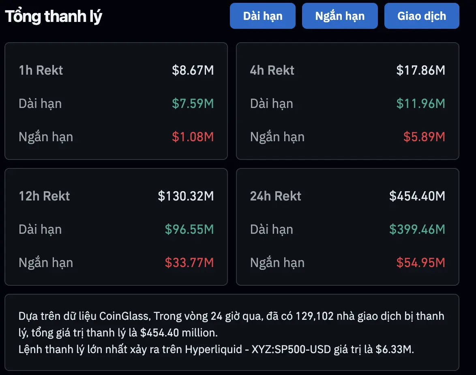Click the Dài hạn button

[x=262, y=16]
